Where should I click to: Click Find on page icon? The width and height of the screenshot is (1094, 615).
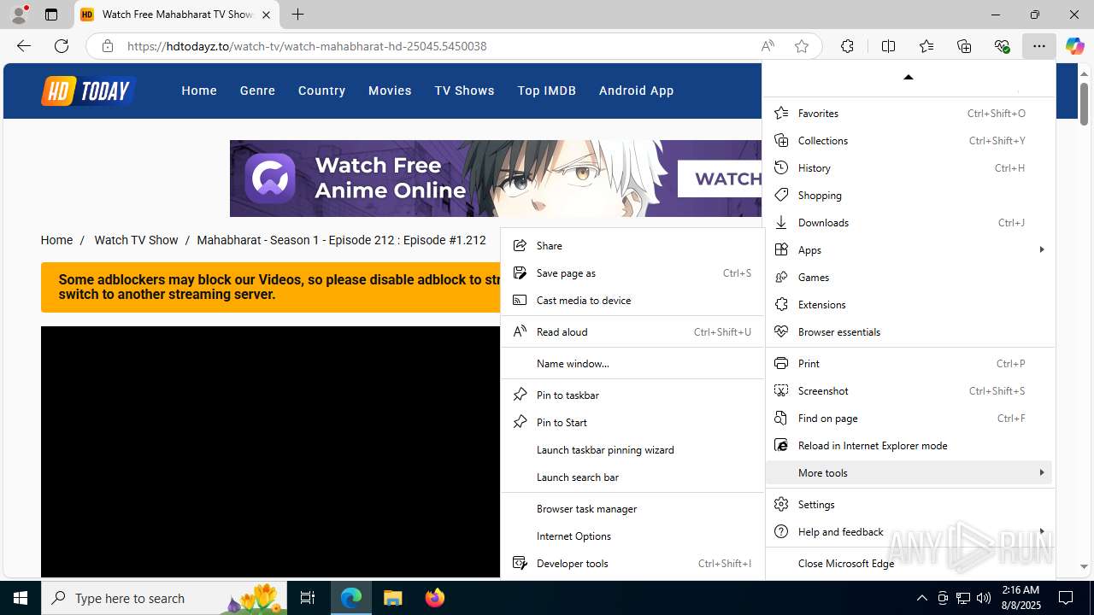780,418
